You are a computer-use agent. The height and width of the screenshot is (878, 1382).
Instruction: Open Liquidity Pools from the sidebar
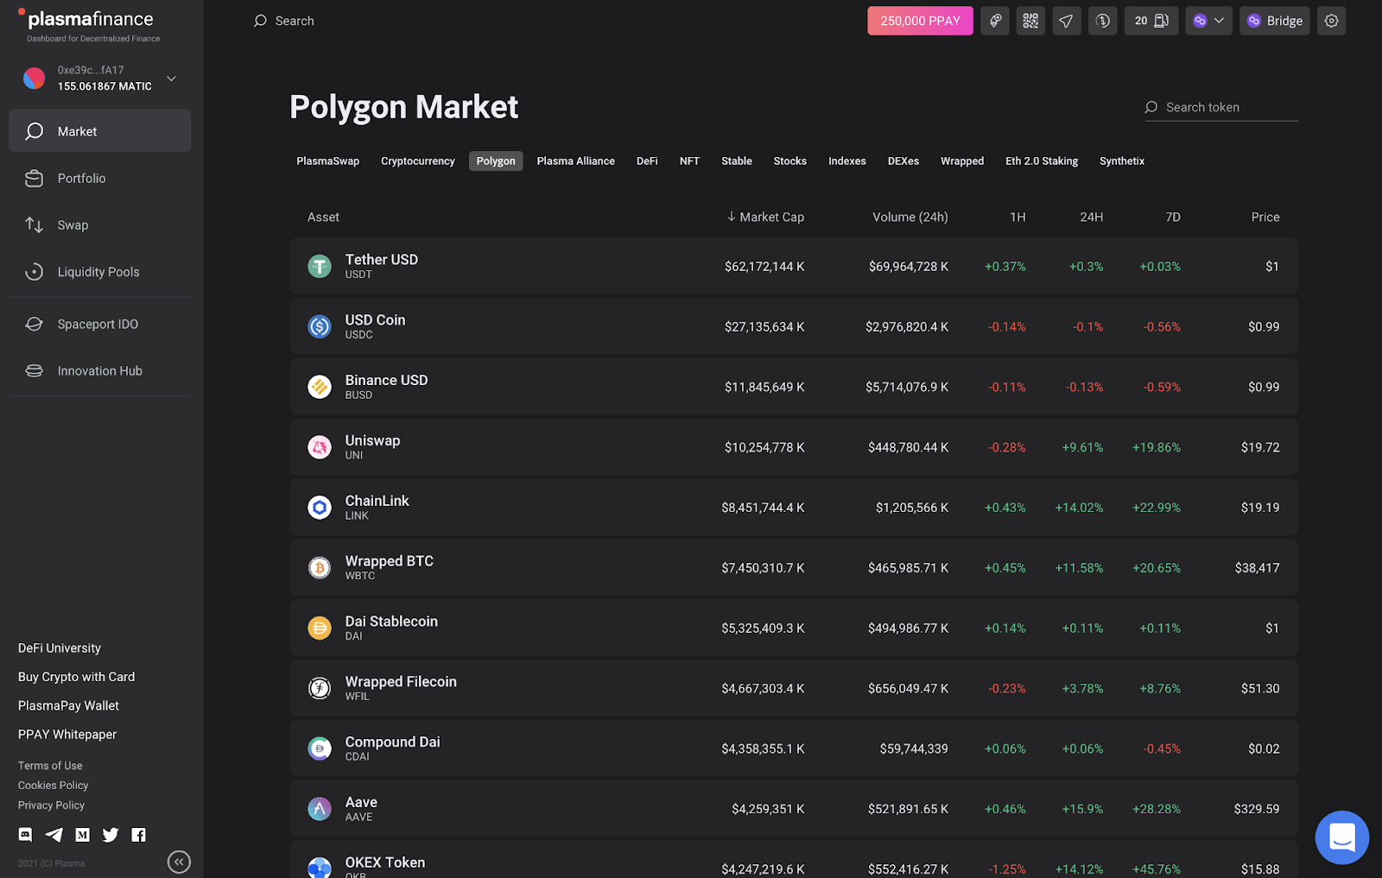coord(98,271)
